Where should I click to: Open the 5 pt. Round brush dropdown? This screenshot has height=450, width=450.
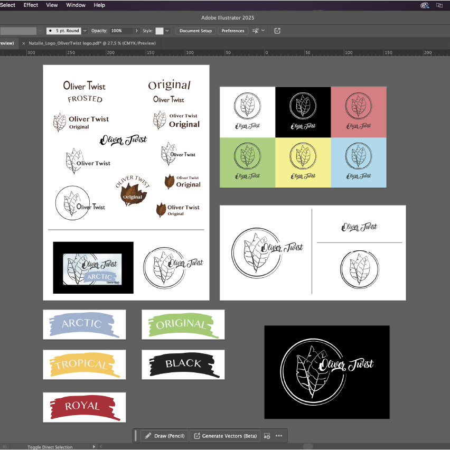[x=85, y=31]
